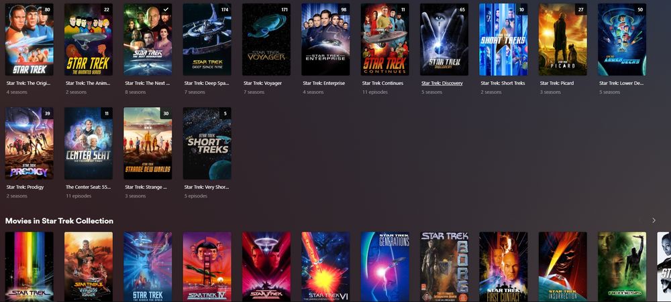Click the 50 badge on Lower Decks
Image resolution: width=671 pixels, height=302 pixels.
(x=640, y=9)
